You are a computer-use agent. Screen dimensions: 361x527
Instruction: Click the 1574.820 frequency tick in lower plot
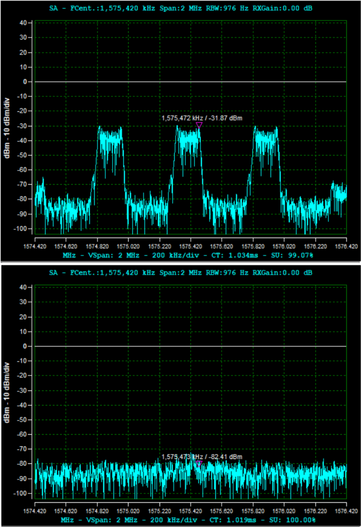(97, 511)
